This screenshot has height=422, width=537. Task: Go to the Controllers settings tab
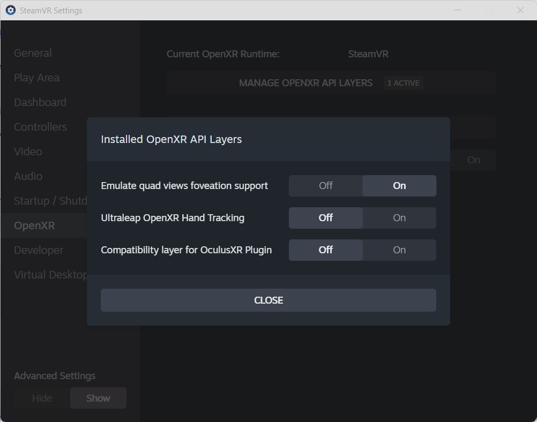pyautogui.click(x=40, y=127)
